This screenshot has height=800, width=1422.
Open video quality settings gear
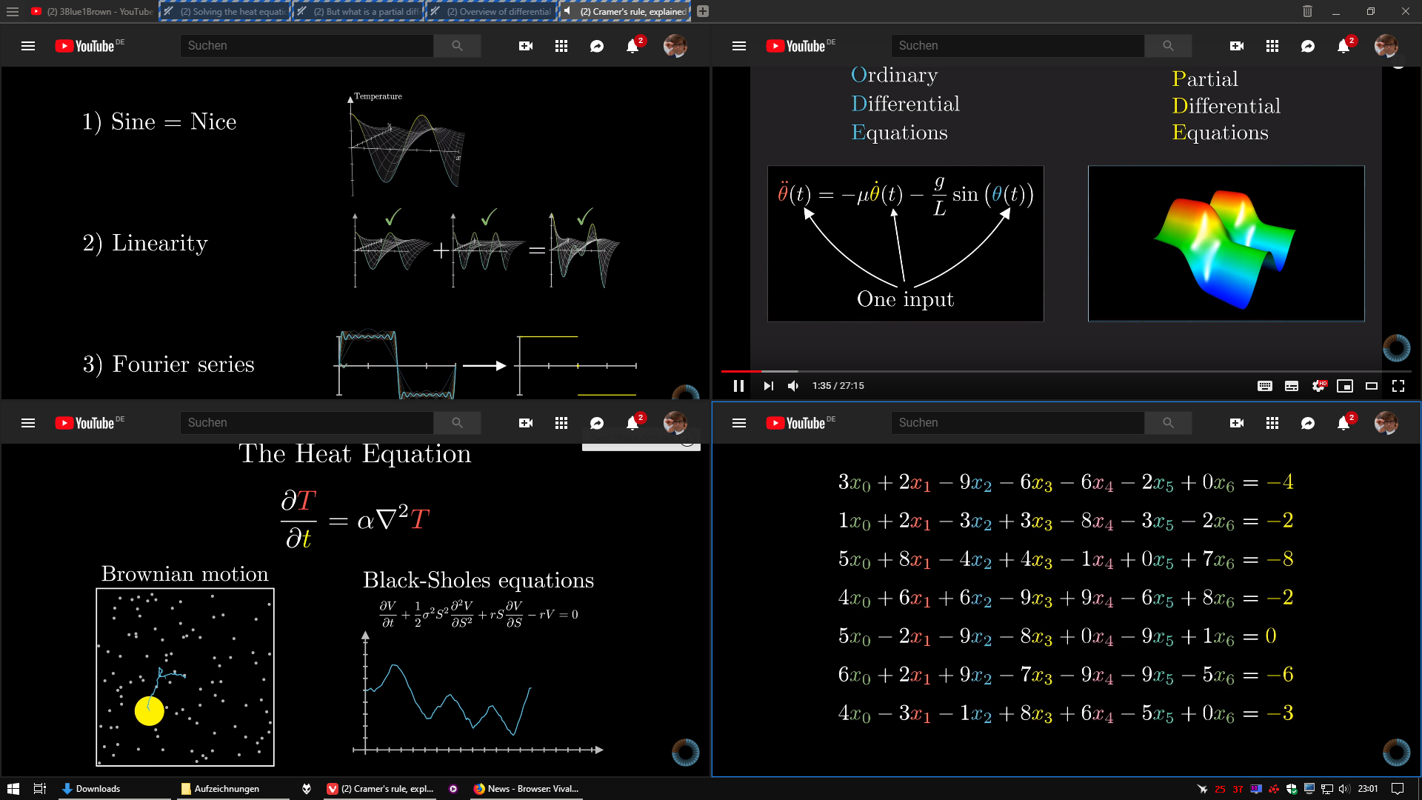pos(1318,386)
